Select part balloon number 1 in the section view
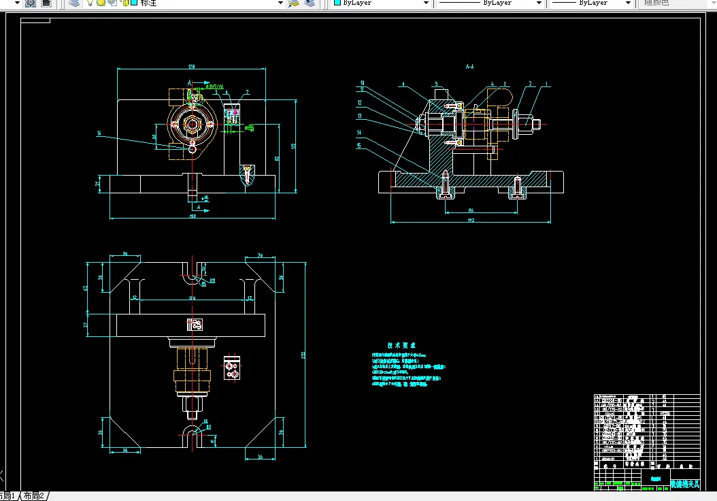Image resolution: width=717 pixels, height=501 pixels. coord(546,84)
